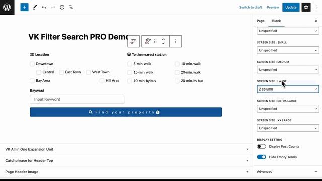This screenshot has height=181, width=322.
Task: Expand the Catchphrase for Header Top panel
Action: [126, 161]
